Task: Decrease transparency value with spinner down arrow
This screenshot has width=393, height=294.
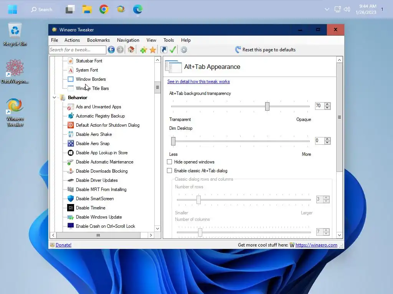Action: coord(327,108)
